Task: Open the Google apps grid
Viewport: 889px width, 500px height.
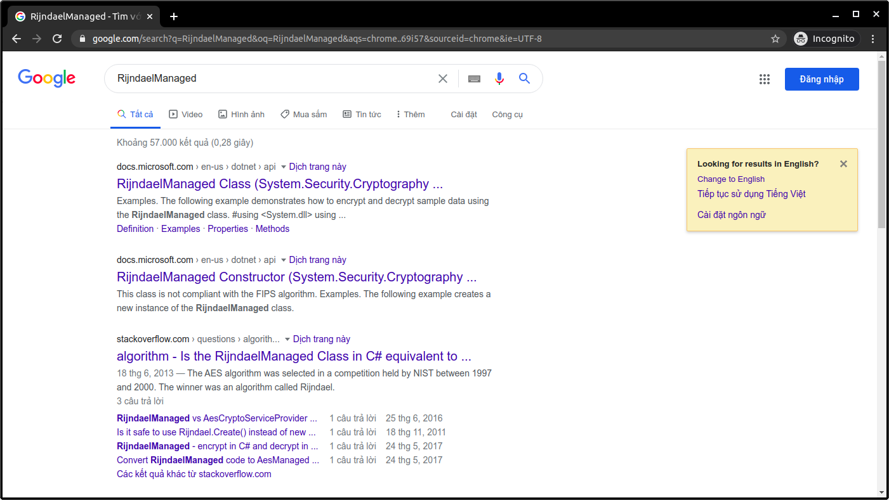Action: click(x=765, y=79)
